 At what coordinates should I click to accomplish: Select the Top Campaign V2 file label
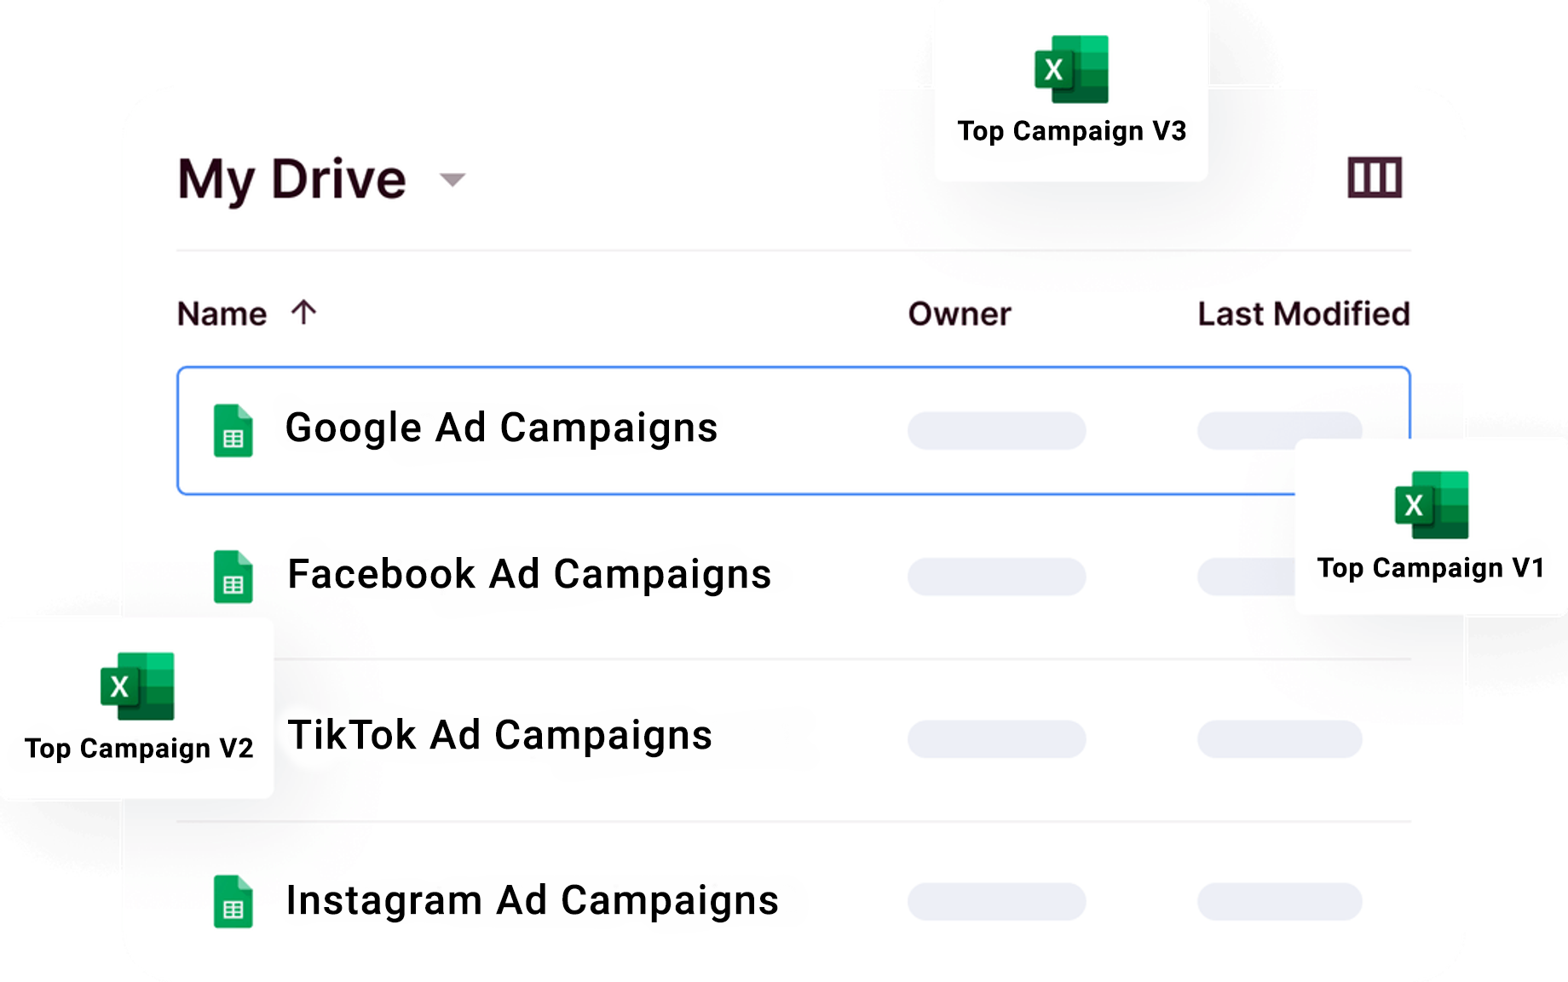click(x=139, y=749)
